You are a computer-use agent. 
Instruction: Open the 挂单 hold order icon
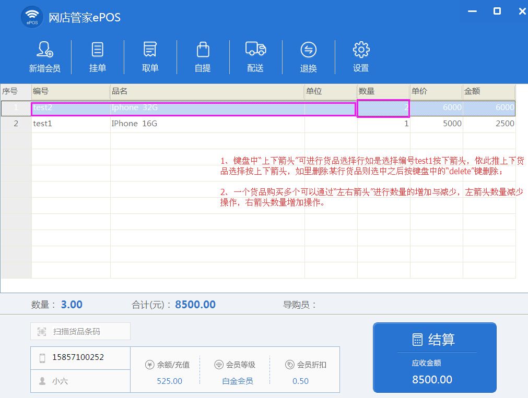[x=98, y=50]
